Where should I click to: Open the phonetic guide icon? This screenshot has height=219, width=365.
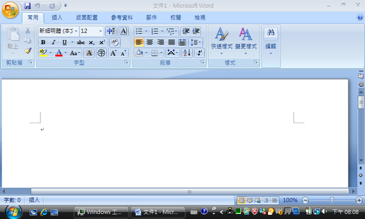[x=111, y=31]
